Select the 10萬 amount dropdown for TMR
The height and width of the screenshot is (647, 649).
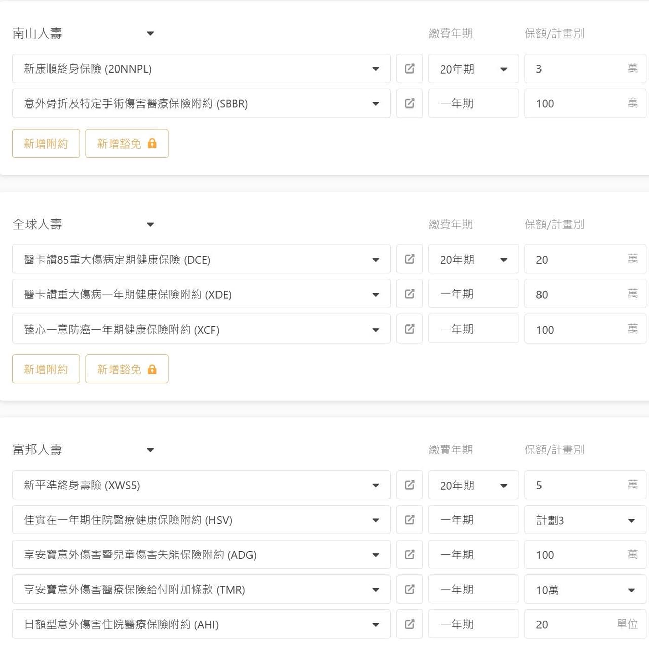click(x=585, y=590)
